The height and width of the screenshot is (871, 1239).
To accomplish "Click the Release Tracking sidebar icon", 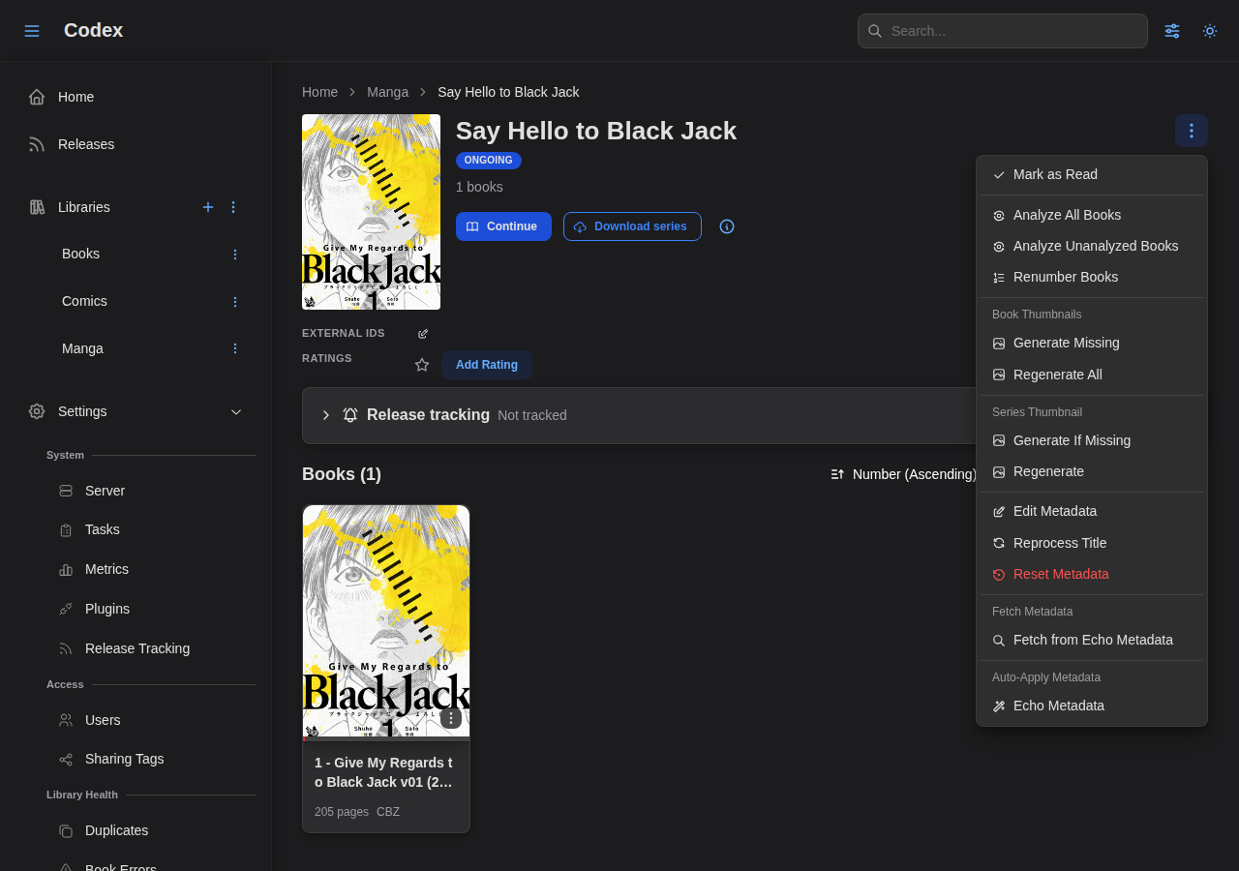I will 66,648.
